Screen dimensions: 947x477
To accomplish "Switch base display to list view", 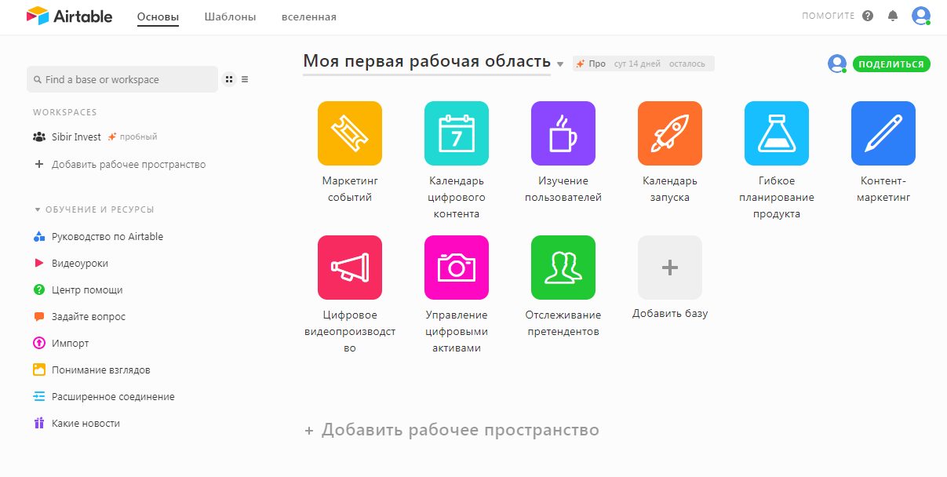I will coord(245,78).
